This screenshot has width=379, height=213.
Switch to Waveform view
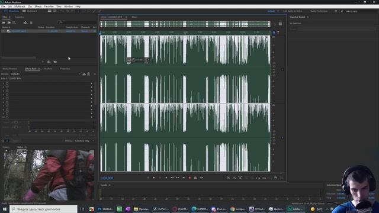point(11,11)
